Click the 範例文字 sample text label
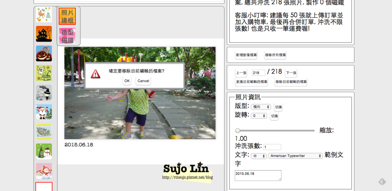The image size is (392, 191). pos(334,155)
